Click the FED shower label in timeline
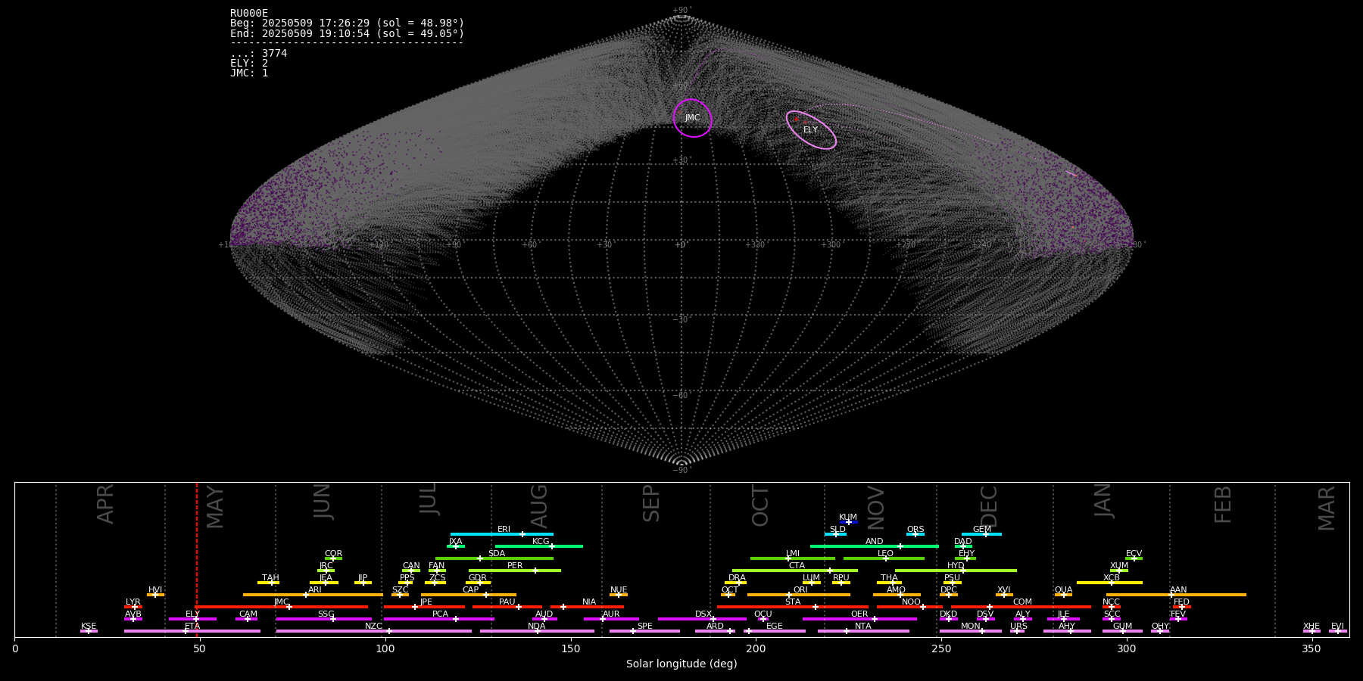This screenshot has height=681, width=1363. pos(1181,602)
